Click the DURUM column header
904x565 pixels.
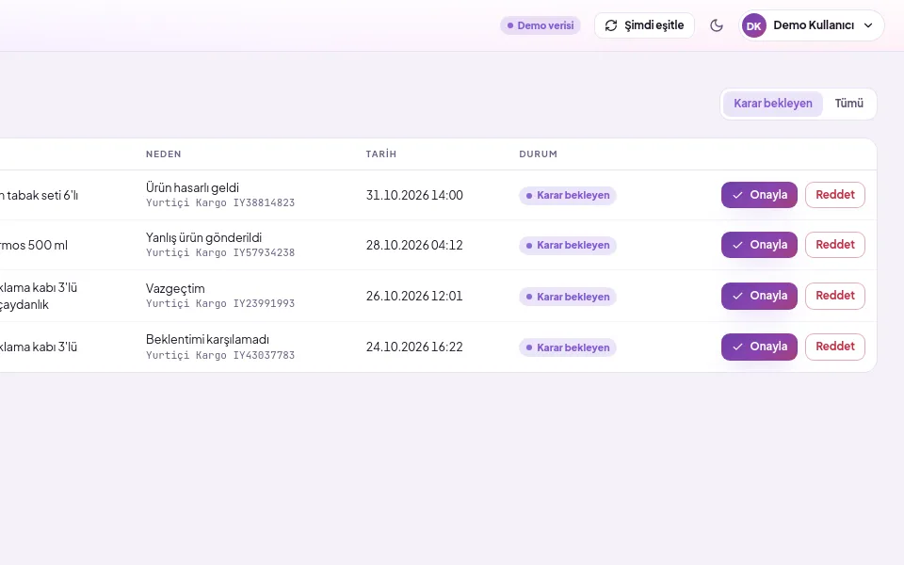tap(538, 153)
